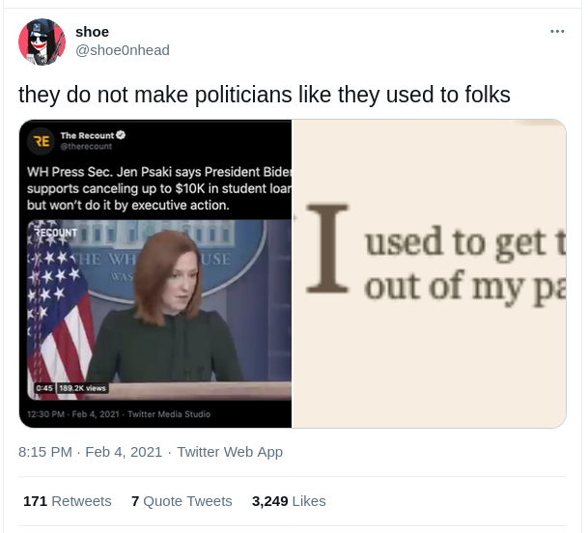Open the @shoe0nhead handle link
Viewport: 588px width, 533px height.
click(123, 50)
